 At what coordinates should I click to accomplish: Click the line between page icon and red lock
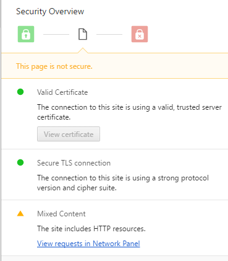pos(109,34)
